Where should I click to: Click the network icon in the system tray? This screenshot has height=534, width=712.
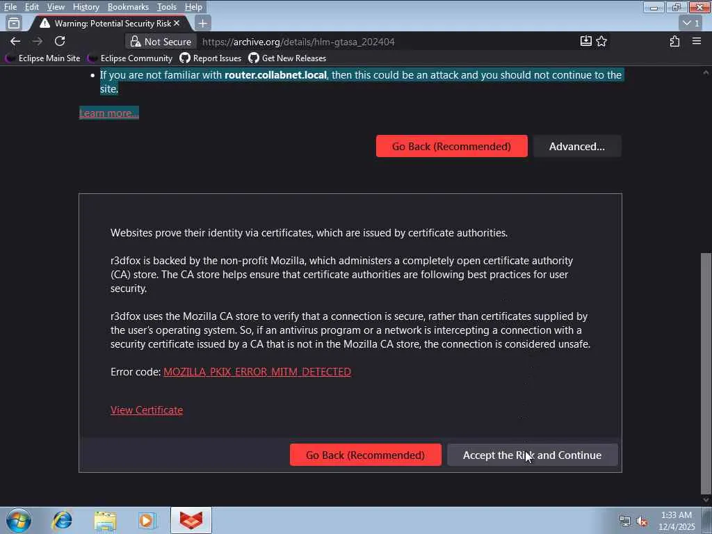tap(625, 521)
